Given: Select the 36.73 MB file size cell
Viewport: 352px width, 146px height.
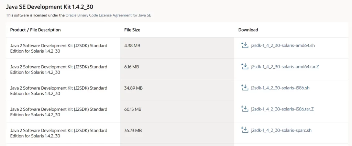Looking at the screenshot, I should [177, 133].
